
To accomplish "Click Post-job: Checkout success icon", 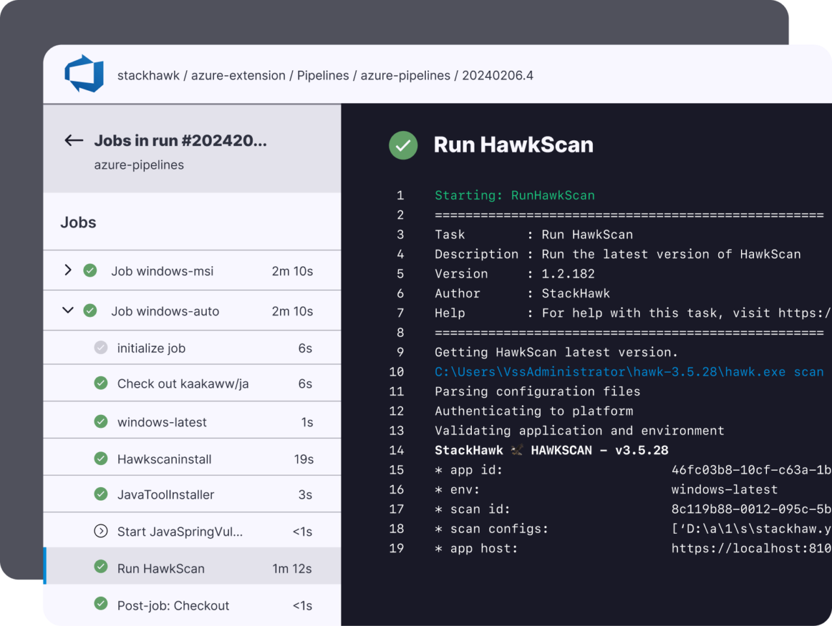I will pyautogui.click(x=101, y=603).
